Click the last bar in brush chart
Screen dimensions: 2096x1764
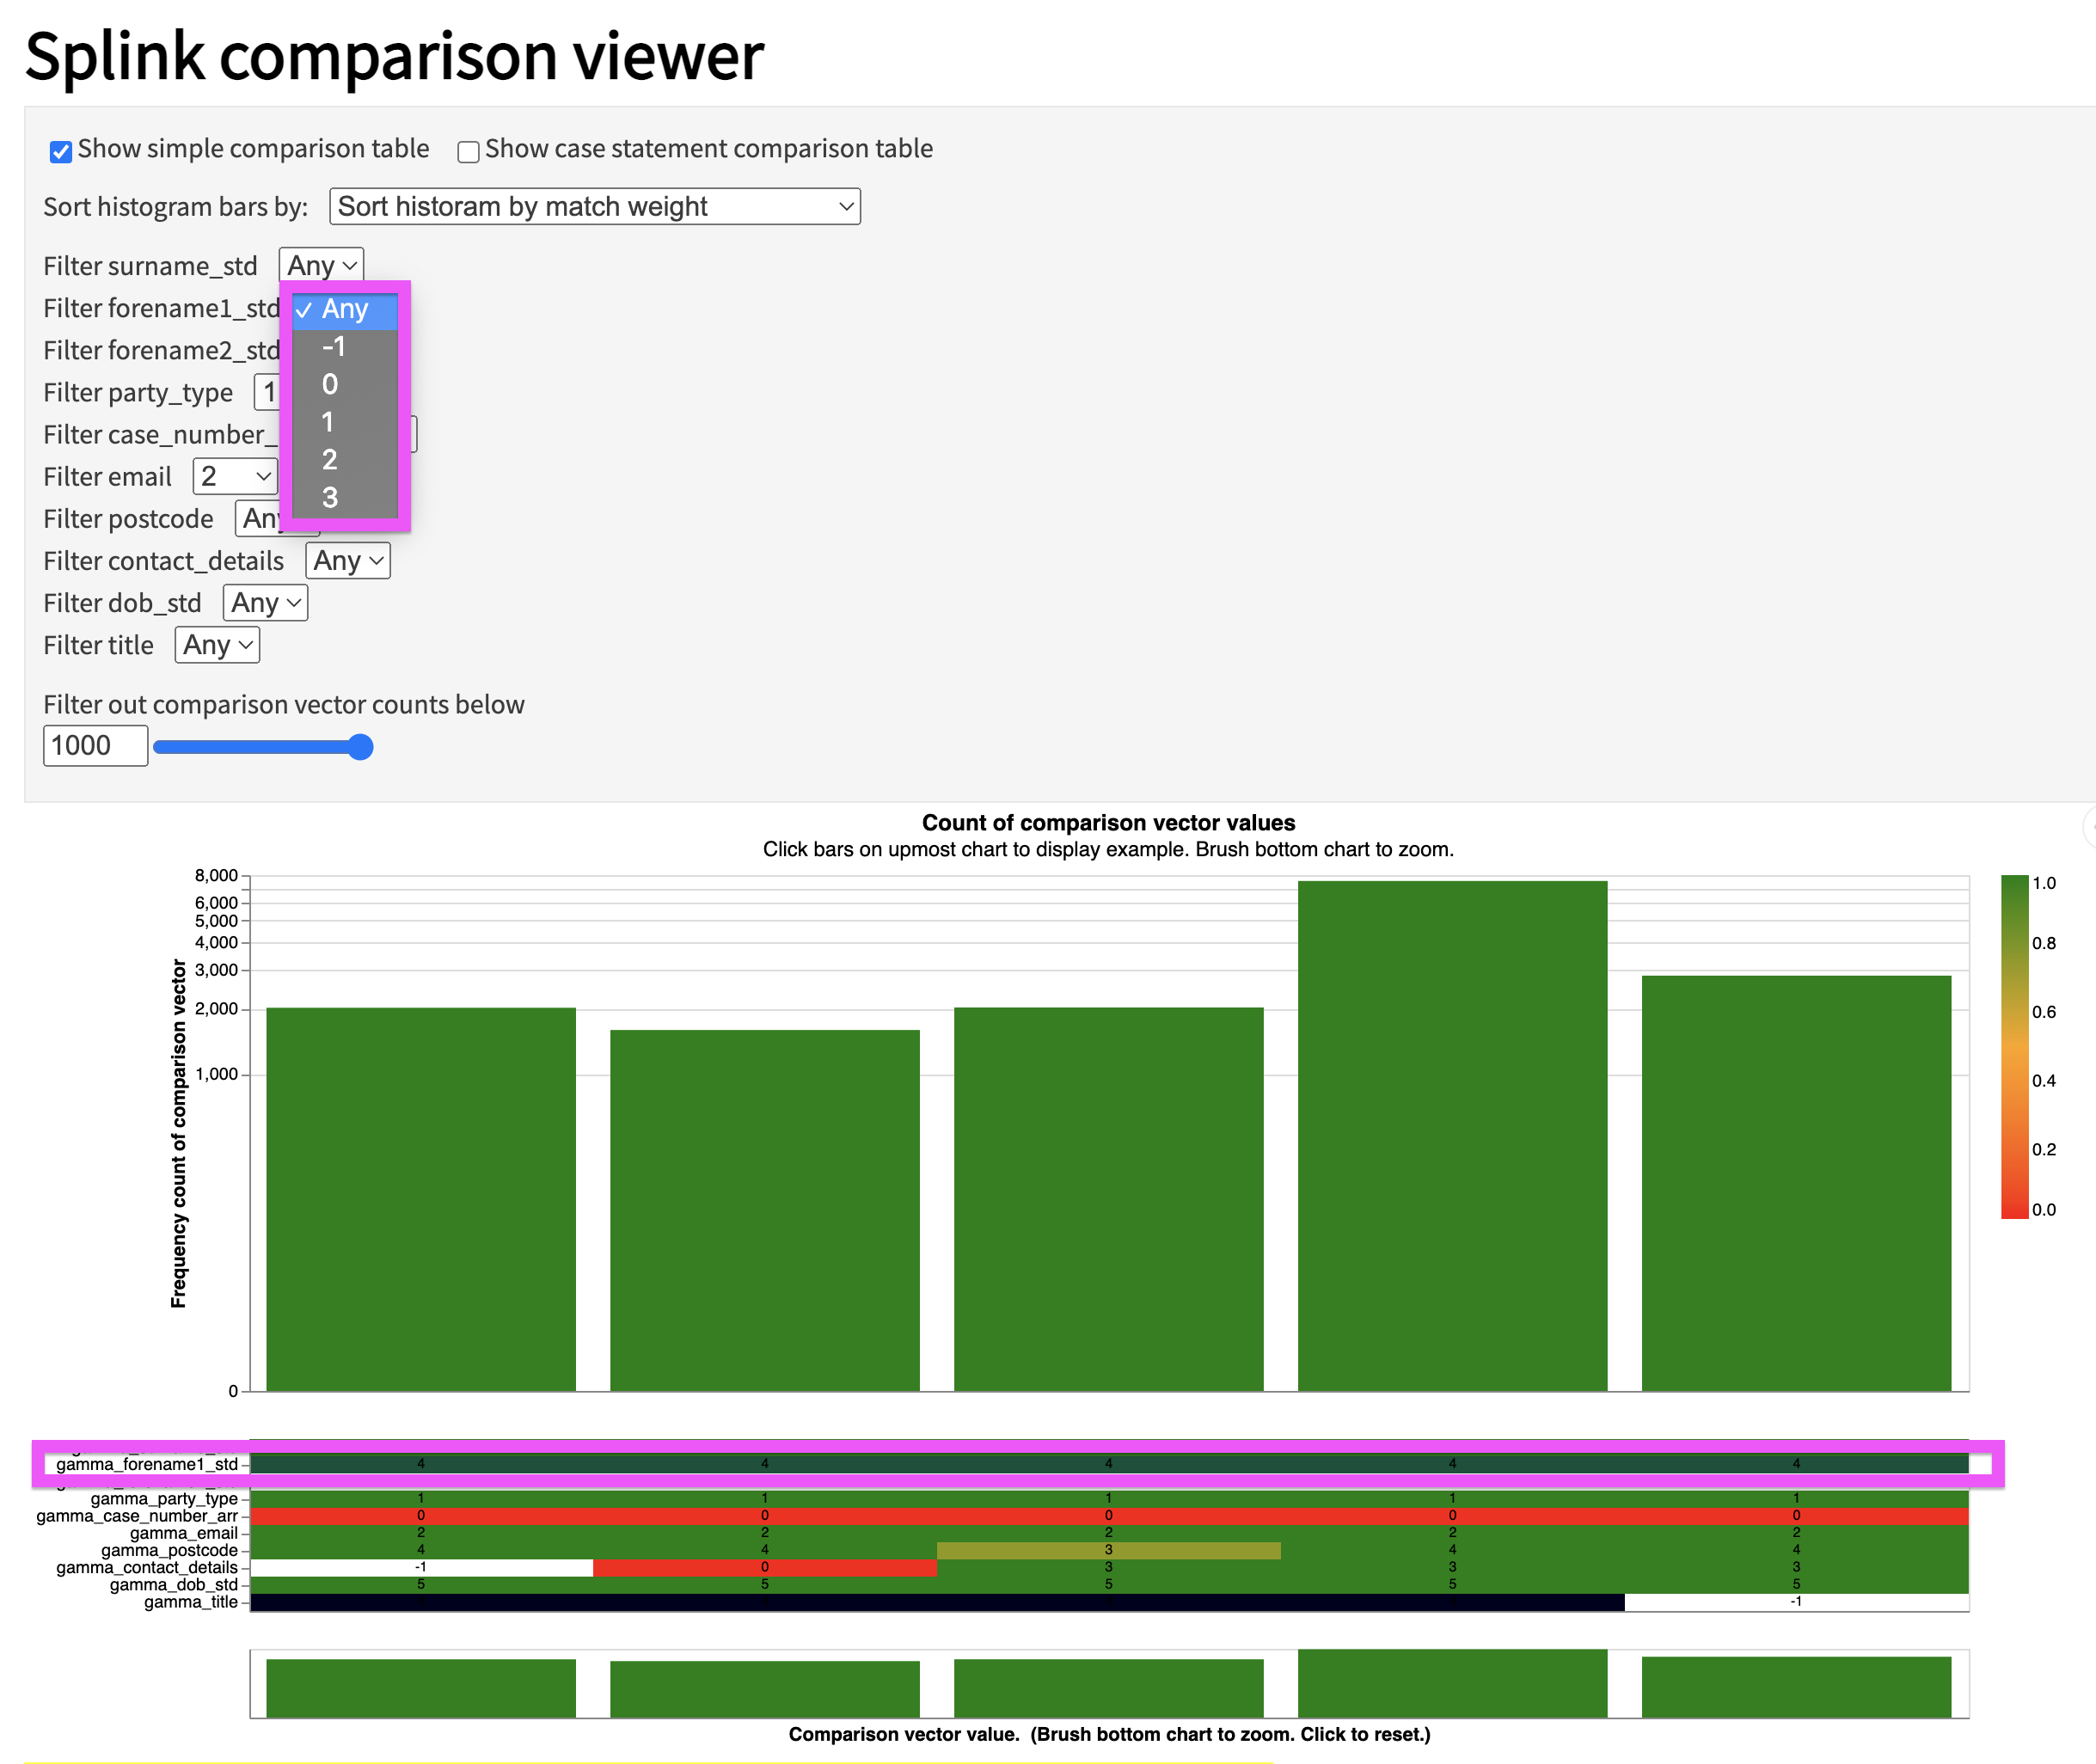(x=1796, y=1687)
